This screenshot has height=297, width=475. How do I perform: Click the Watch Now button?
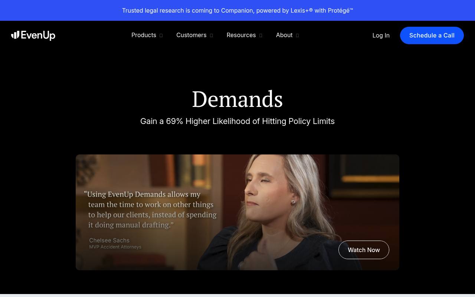(x=364, y=250)
